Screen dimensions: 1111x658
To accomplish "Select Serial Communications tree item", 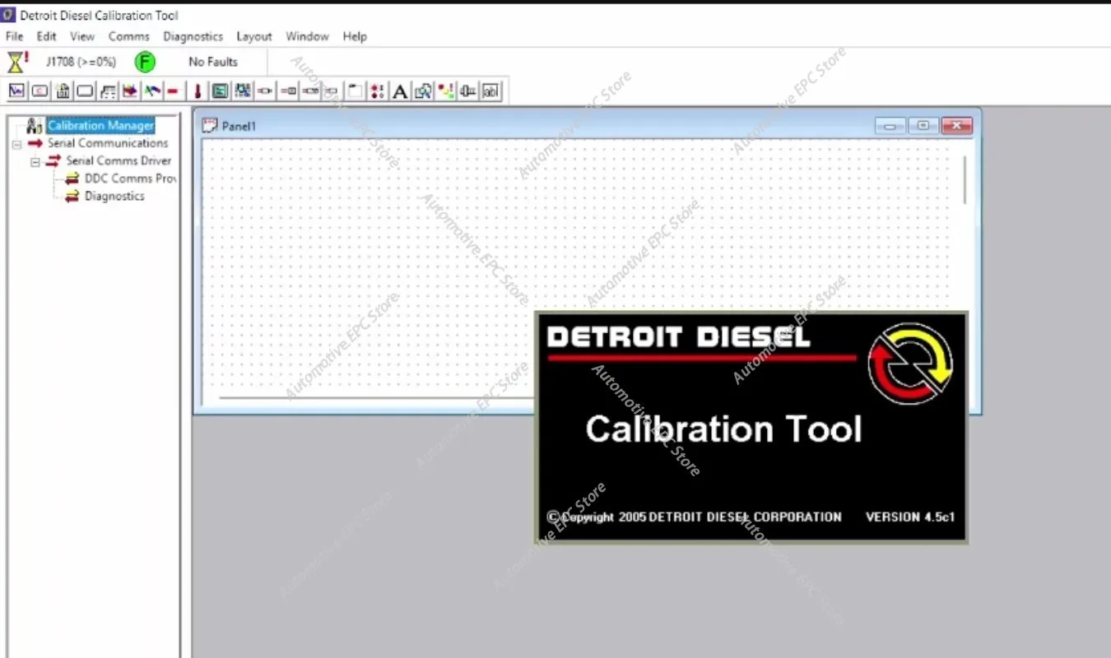I will [108, 143].
